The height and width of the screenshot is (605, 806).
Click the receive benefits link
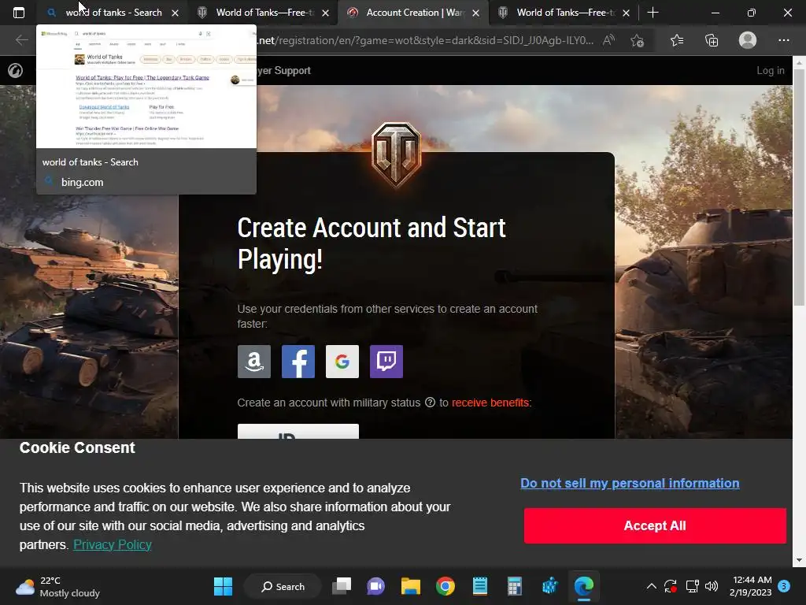coord(490,403)
